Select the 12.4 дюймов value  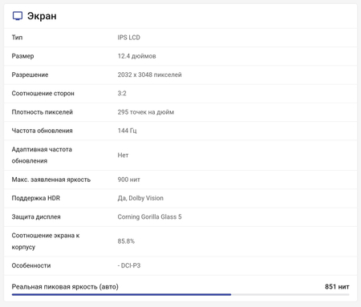pos(137,56)
